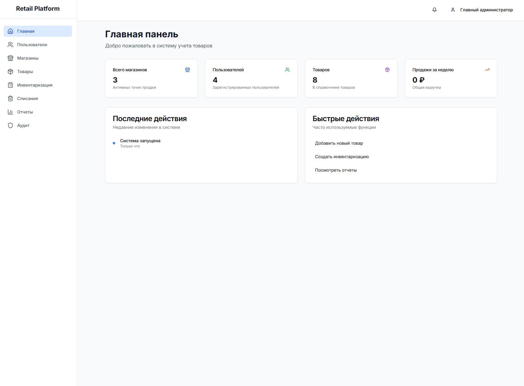Click Создать инвентаризацию quick action
This screenshot has height=386, width=524.
pos(342,157)
